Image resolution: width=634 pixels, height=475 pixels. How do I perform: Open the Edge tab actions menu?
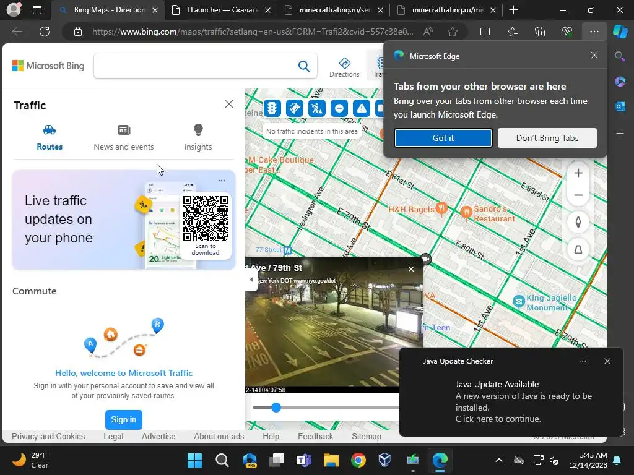tap(37, 10)
